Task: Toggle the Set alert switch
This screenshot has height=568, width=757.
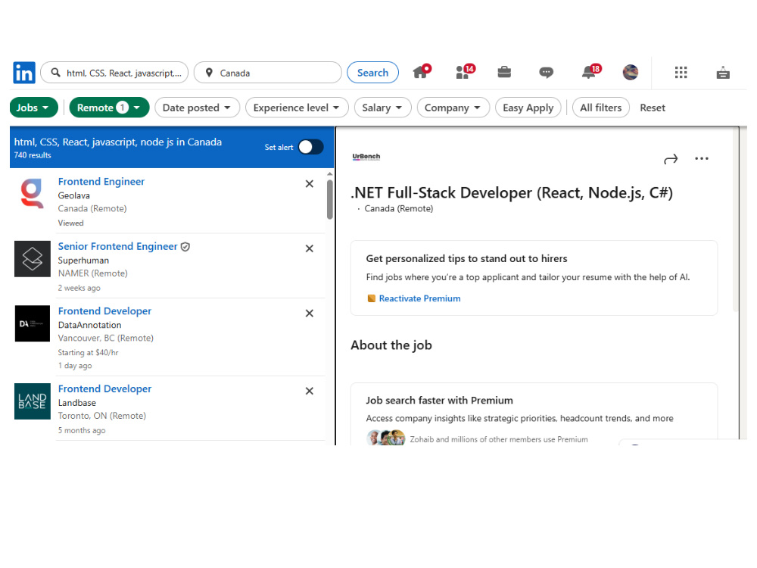Action: [x=311, y=147]
